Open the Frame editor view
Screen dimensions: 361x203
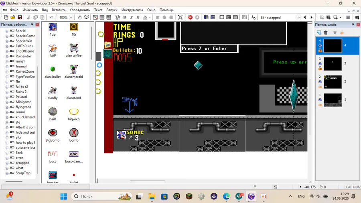pos(222,18)
